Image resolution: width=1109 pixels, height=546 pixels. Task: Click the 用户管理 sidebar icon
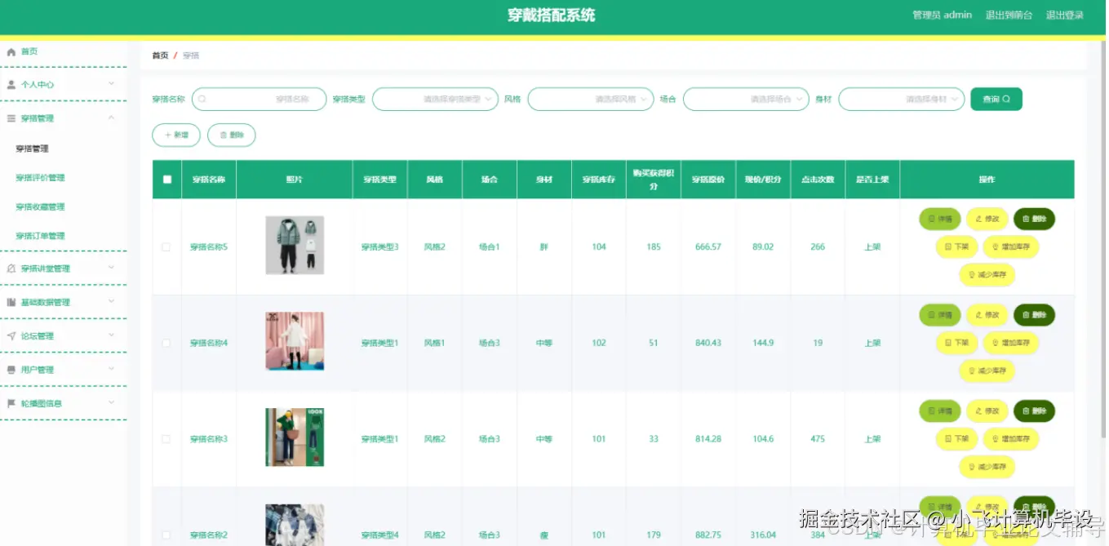11,370
